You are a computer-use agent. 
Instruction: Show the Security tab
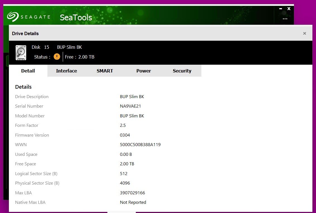pyautogui.click(x=182, y=71)
